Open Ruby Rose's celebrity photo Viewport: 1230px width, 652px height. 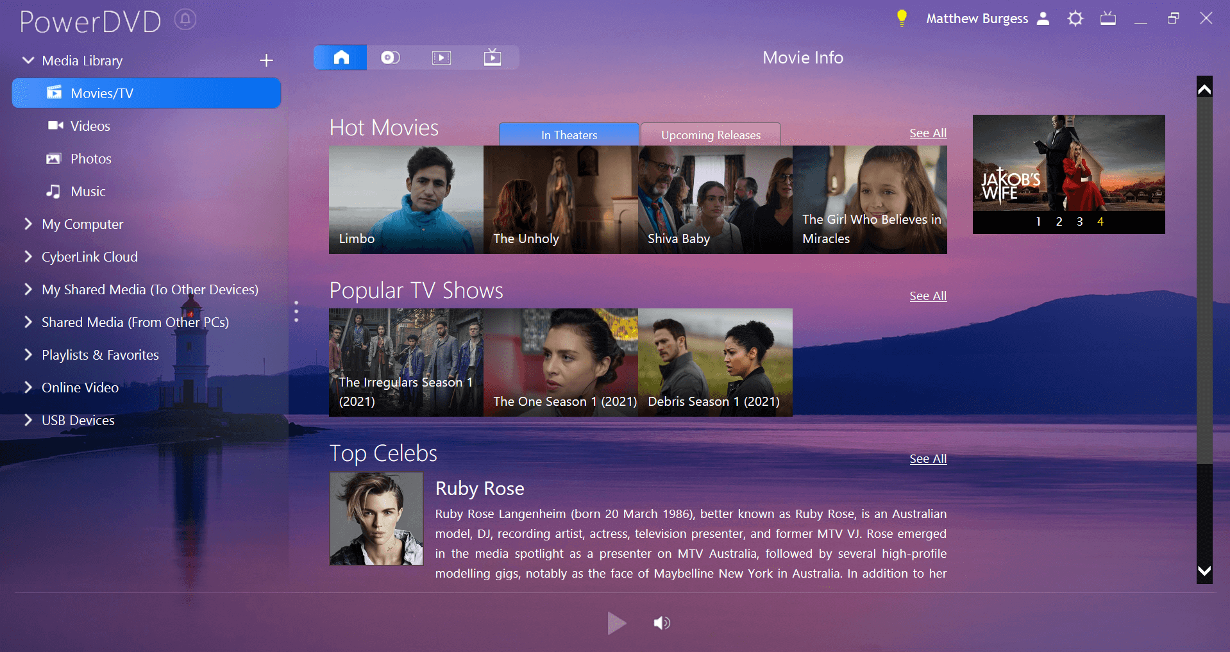376,519
